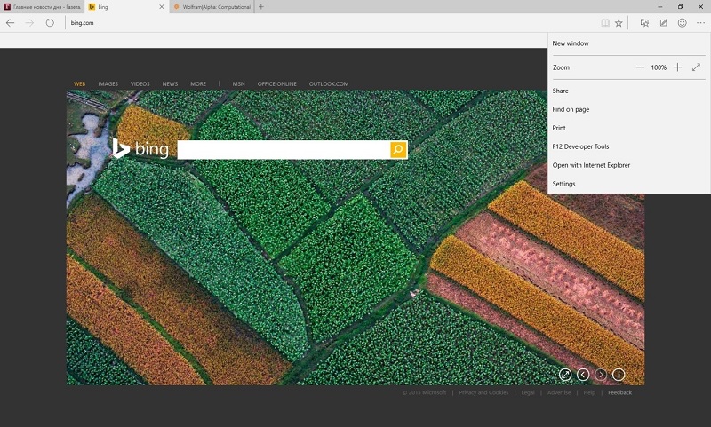Close the More actions ellipsis menu
Image resolution: width=711 pixels, height=427 pixels.
click(700, 23)
